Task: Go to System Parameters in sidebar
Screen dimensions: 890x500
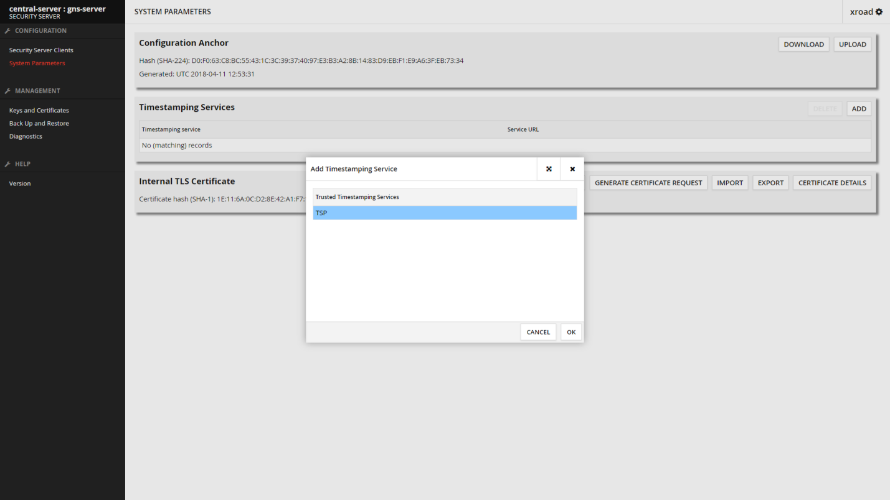Action: [x=37, y=63]
